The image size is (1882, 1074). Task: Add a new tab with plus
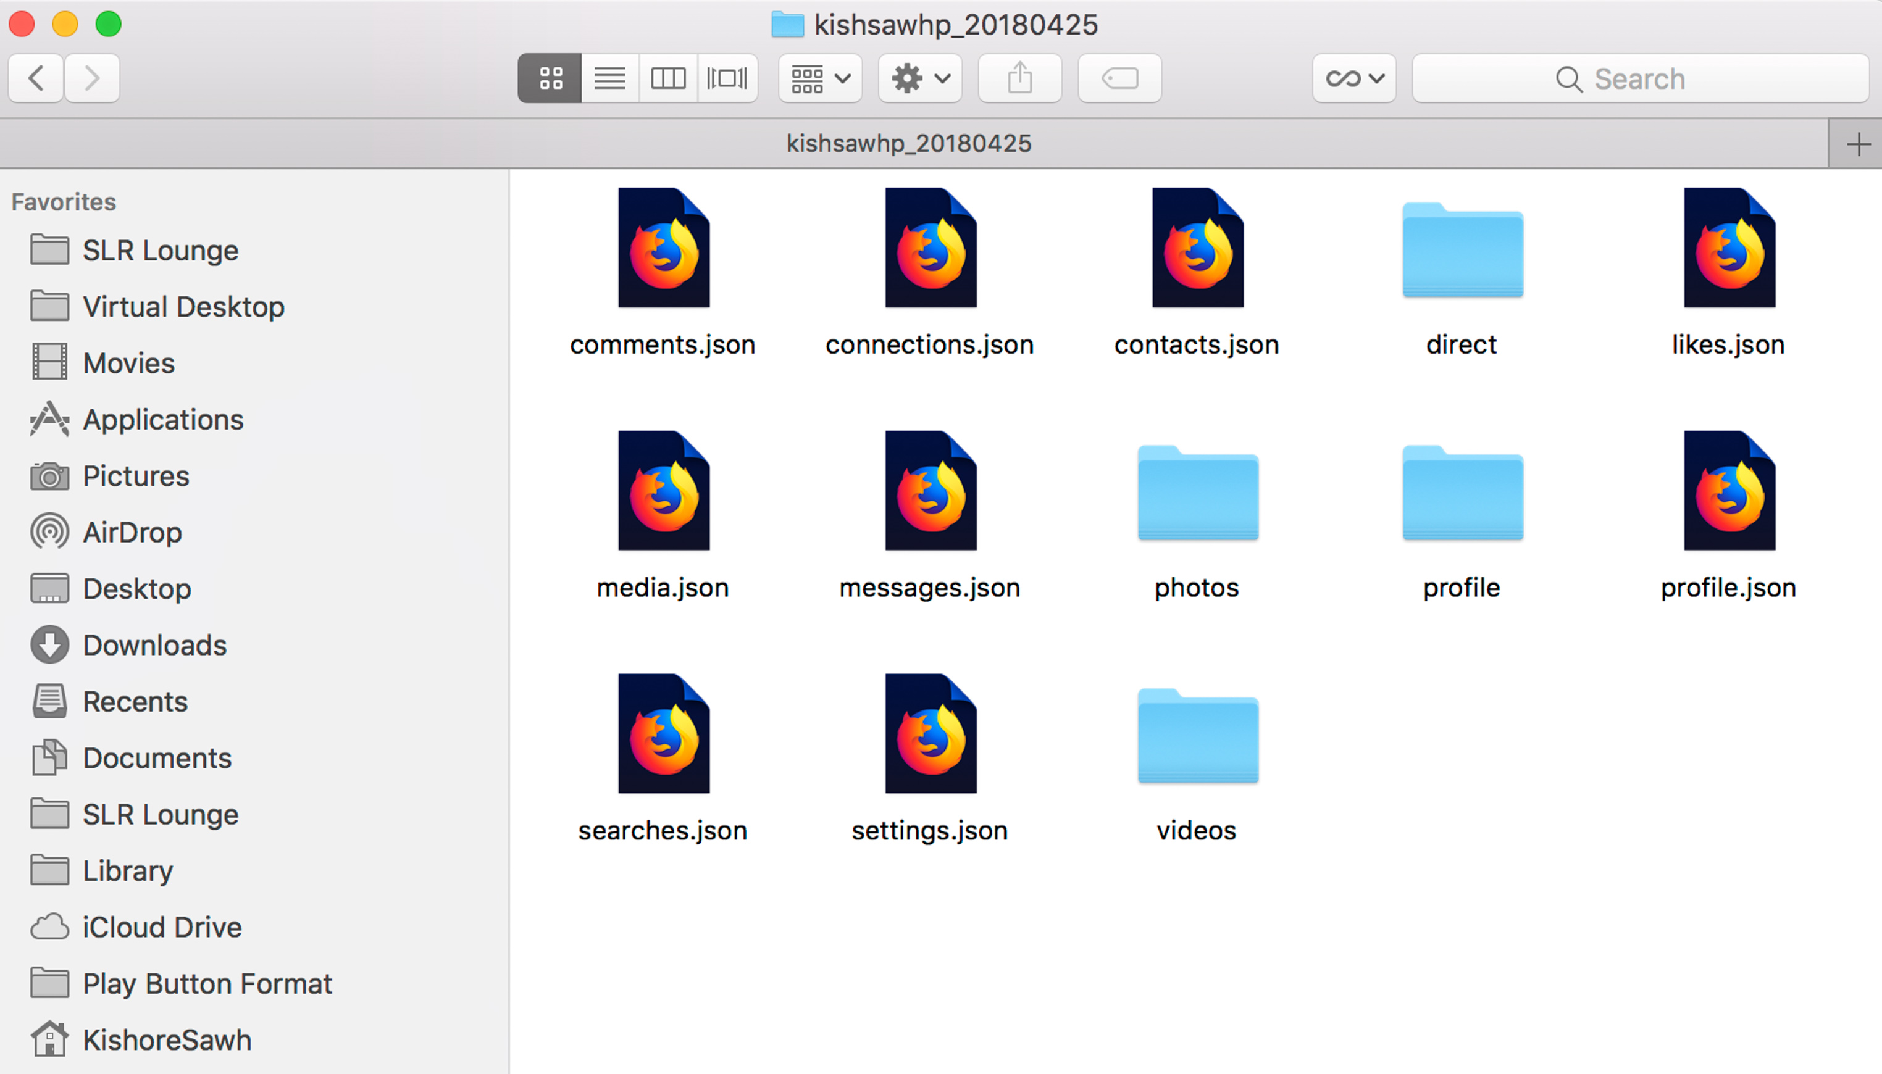click(1858, 144)
